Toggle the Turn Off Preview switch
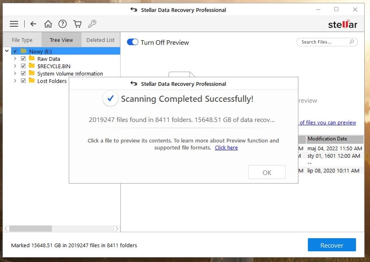370x262 pixels. click(133, 42)
